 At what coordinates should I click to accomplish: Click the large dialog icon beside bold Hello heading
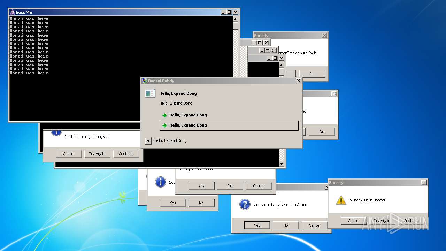150,93
